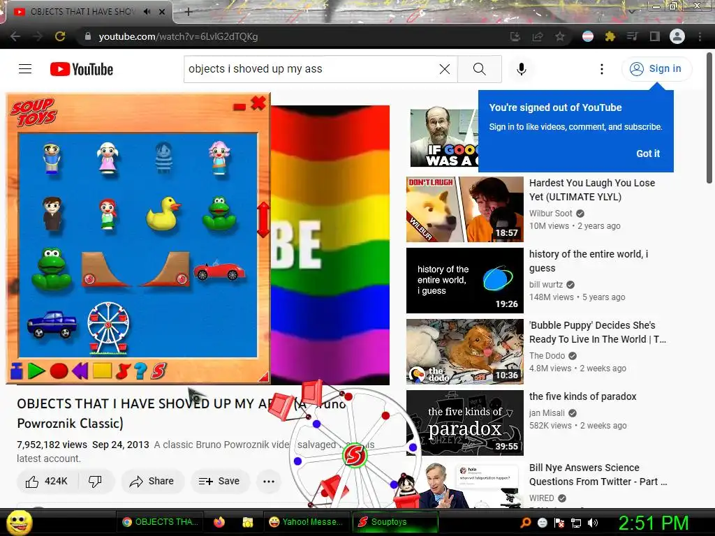Click the Share button under video
This screenshot has width=715, height=536.
[x=152, y=482]
